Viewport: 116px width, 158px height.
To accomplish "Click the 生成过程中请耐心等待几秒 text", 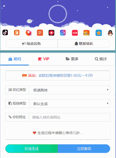I will click(60, 133).
